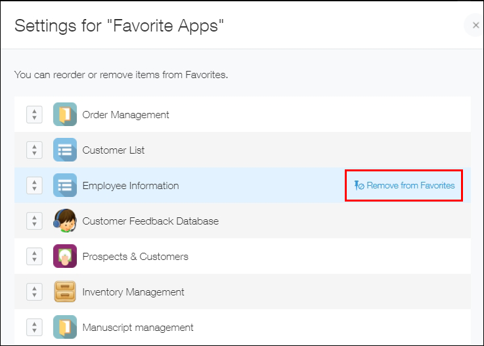Close the Favorite Apps settings dialog
Viewport: 484px width, 346px height.
[475, 26]
